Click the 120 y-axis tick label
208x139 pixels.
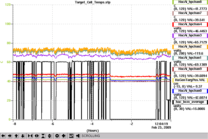[x=8, y=5]
